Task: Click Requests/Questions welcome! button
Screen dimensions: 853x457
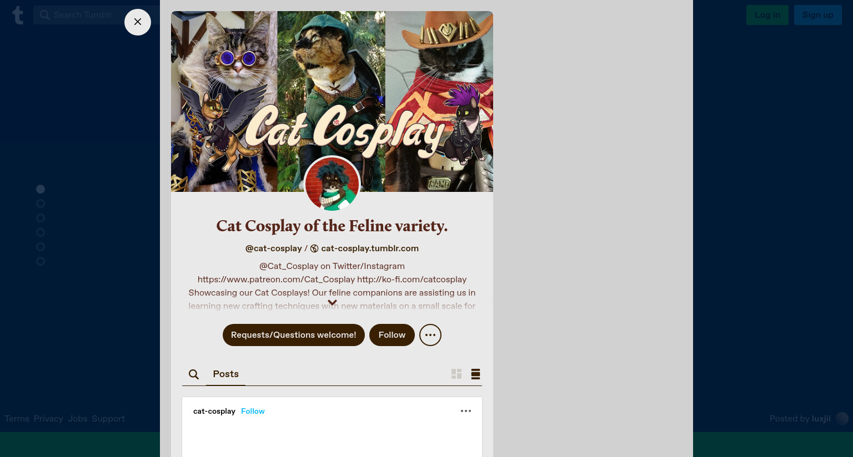Action: (294, 335)
